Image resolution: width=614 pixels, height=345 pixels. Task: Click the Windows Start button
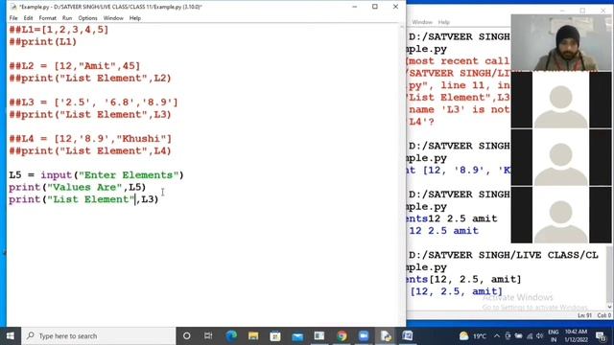tap(11, 336)
